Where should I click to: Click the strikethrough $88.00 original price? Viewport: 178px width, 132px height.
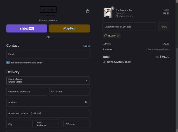[x=166, y=10]
